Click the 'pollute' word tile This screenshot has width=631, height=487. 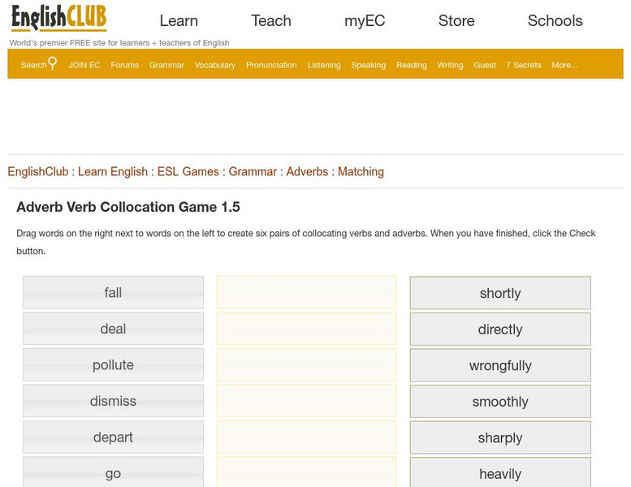[113, 364]
